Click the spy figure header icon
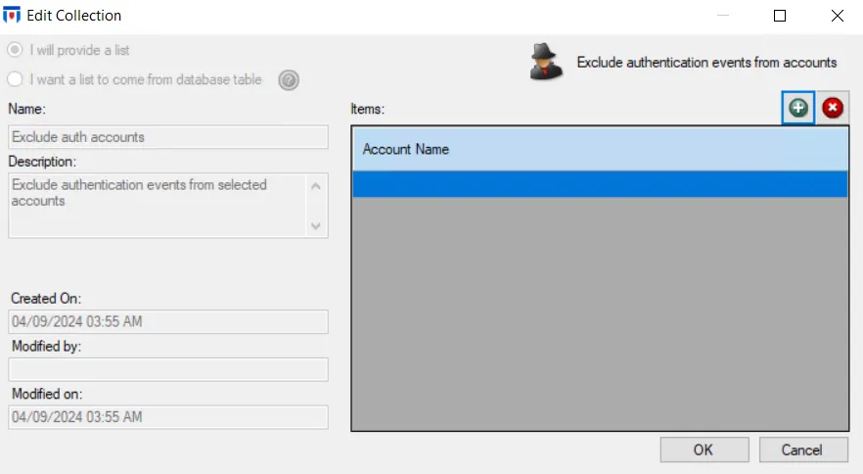863x474 pixels. tap(545, 63)
